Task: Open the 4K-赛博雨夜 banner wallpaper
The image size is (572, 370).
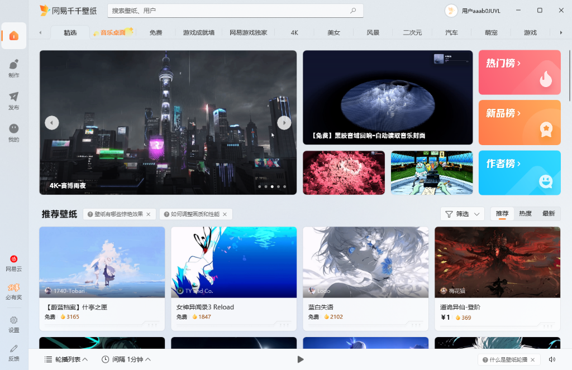Action: [168, 122]
